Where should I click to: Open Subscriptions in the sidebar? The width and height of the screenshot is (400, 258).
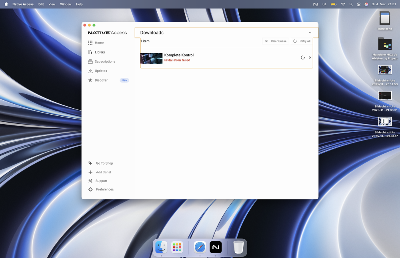(x=101, y=62)
